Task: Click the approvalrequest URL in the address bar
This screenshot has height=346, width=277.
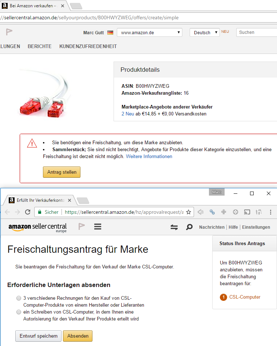Action: click(124, 212)
